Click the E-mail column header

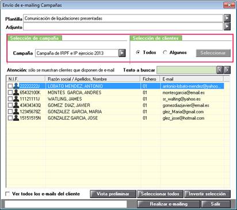(192, 79)
